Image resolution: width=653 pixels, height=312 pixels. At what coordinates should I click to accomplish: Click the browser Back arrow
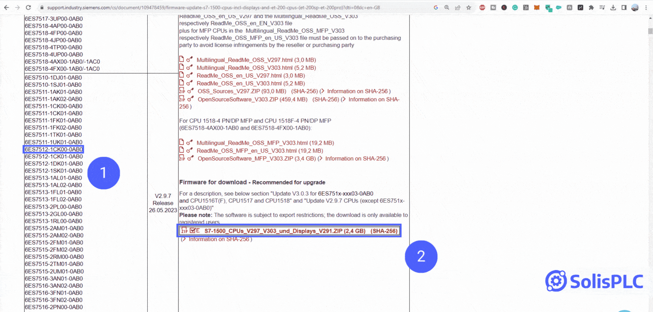pos(6,7)
